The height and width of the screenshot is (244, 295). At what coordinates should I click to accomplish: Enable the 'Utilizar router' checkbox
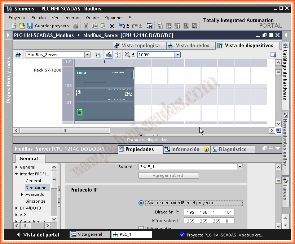(141, 228)
